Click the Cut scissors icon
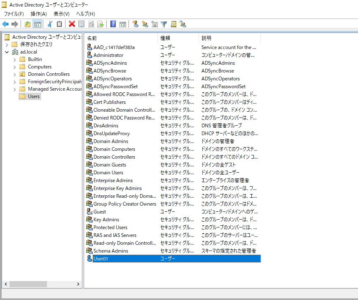This screenshot has width=358, height=300. click(50, 24)
